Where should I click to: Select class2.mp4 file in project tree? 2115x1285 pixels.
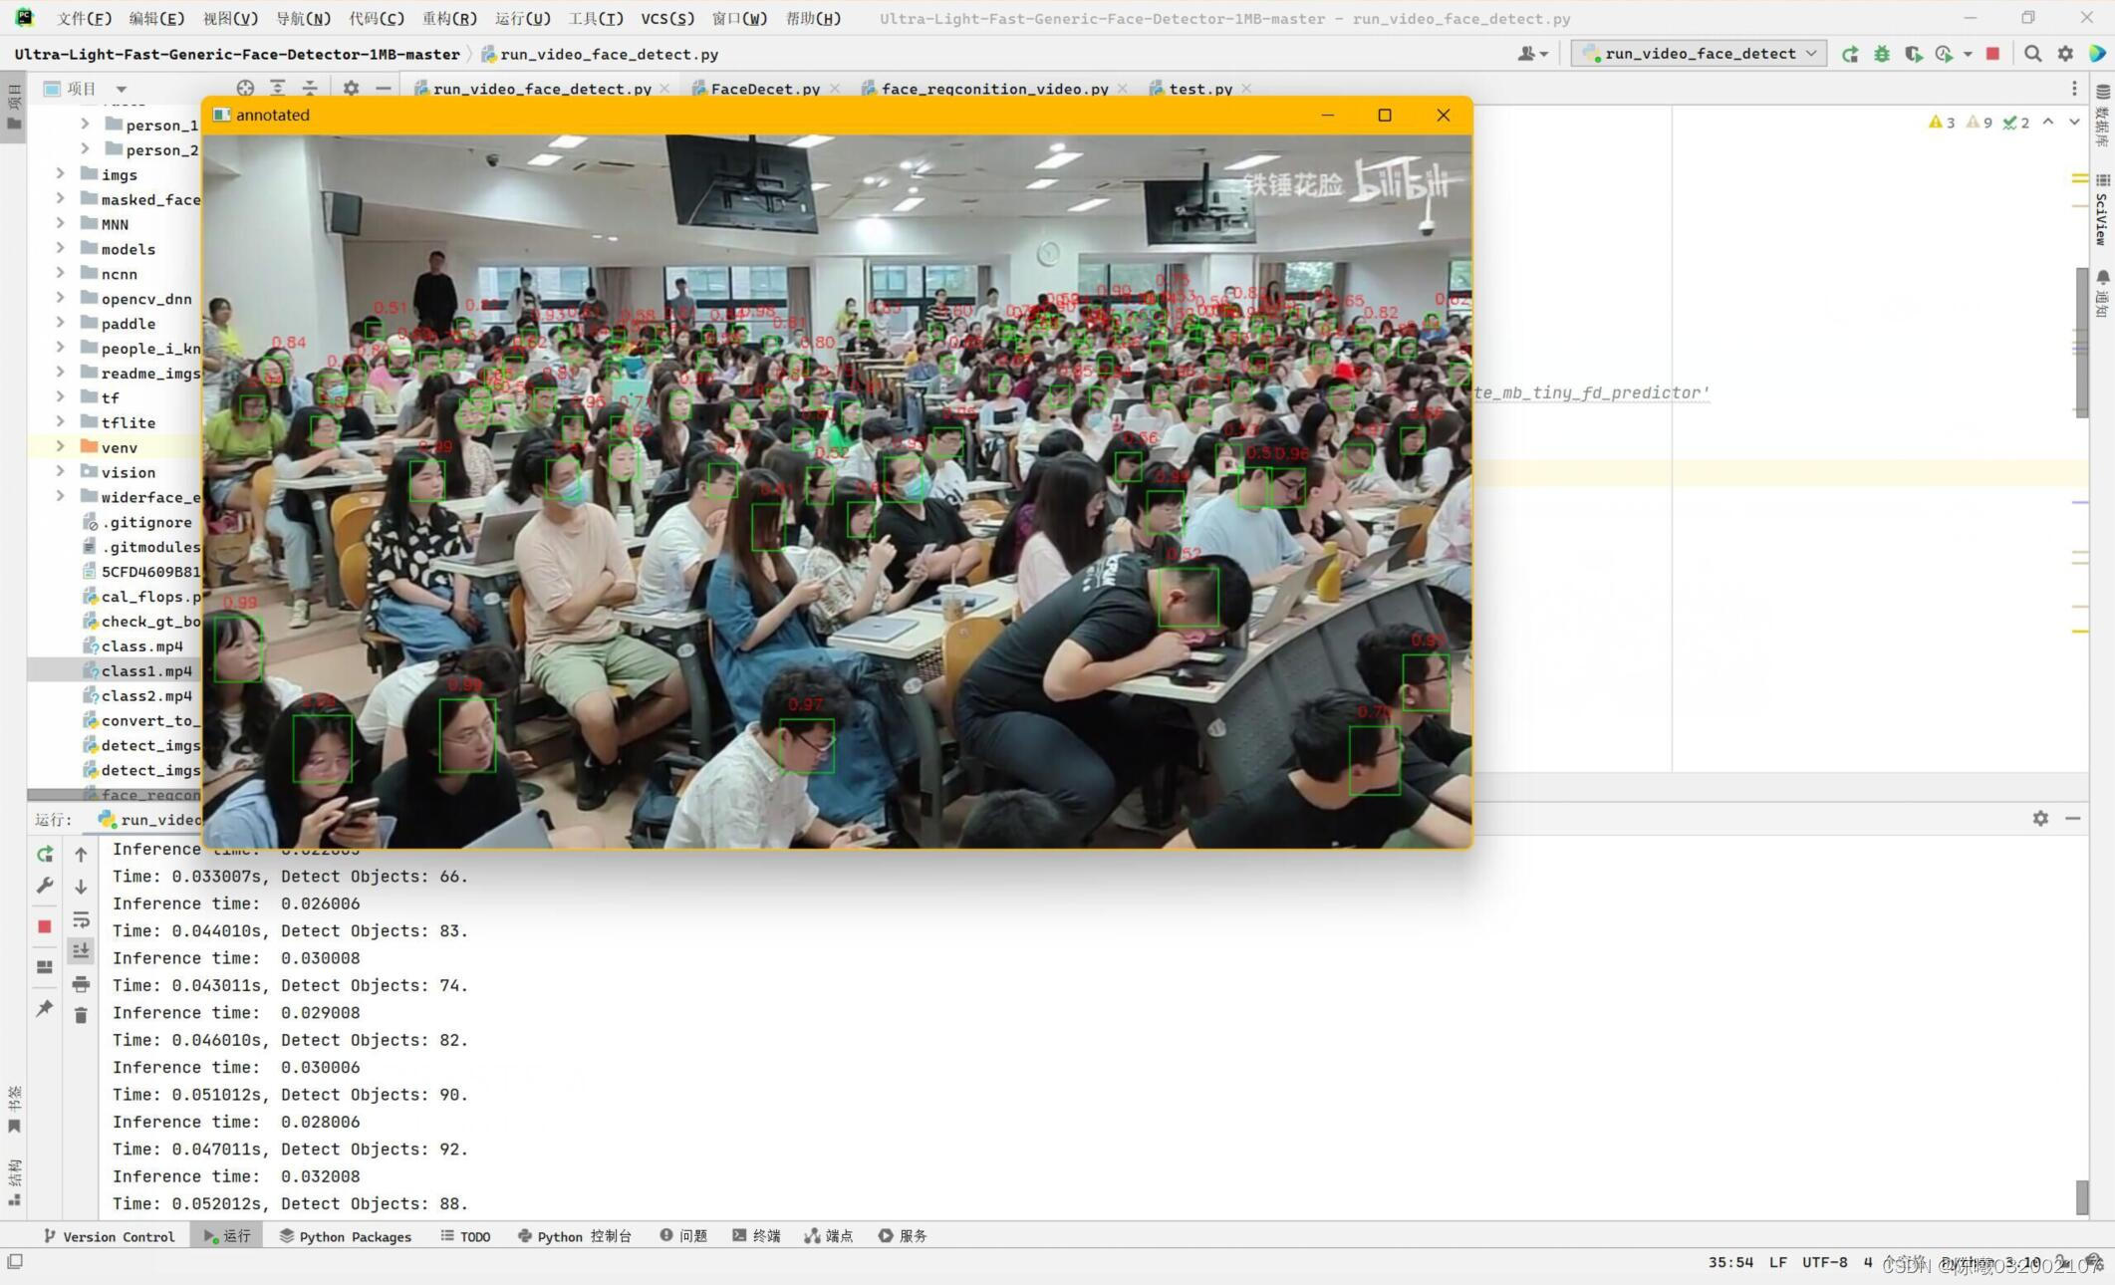pyautogui.click(x=146, y=695)
